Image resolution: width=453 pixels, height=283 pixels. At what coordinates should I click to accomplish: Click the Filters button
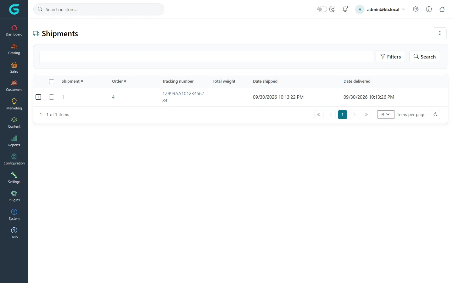tap(390, 57)
